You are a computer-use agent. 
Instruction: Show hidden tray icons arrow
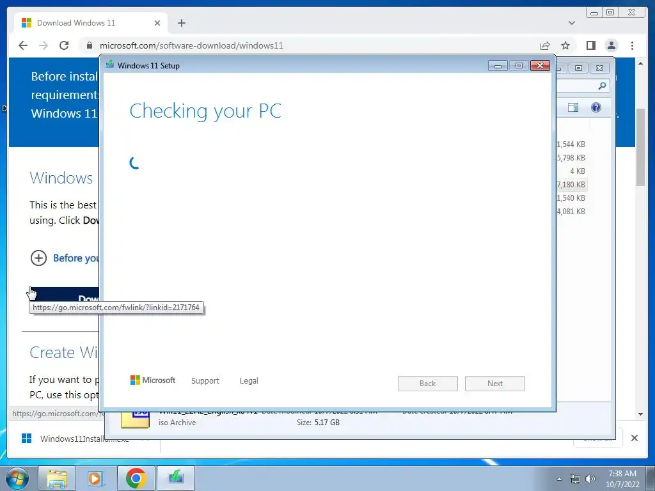(559, 479)
